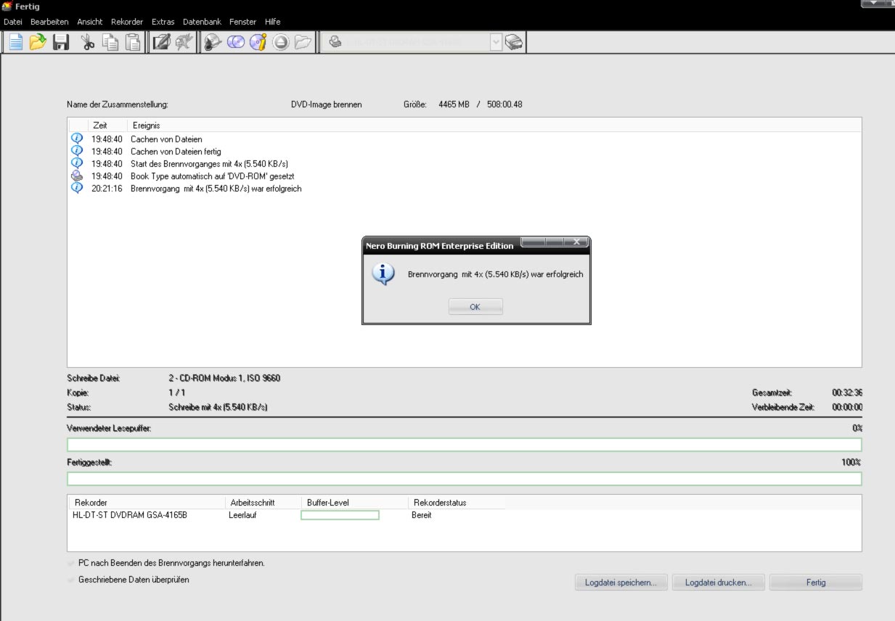Click the Cut scissors icon
The height and width of the screenshot is (621, 895).
[88, 42]
